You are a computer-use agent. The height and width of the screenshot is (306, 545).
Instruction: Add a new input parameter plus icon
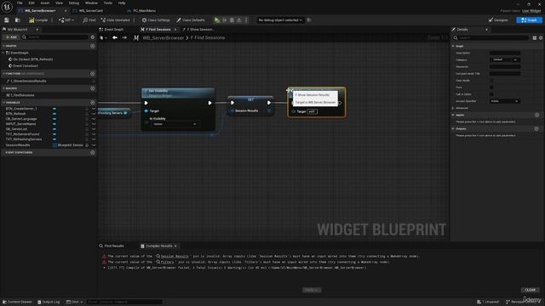pyautogui.click(x=536, y=115)
